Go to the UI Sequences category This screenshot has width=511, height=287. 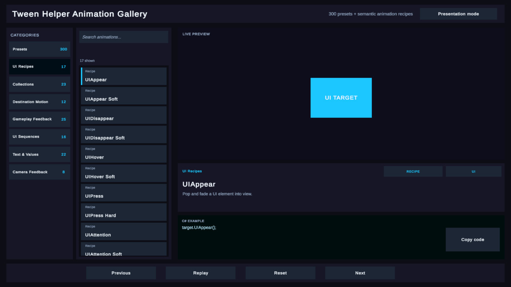(40, 137)
